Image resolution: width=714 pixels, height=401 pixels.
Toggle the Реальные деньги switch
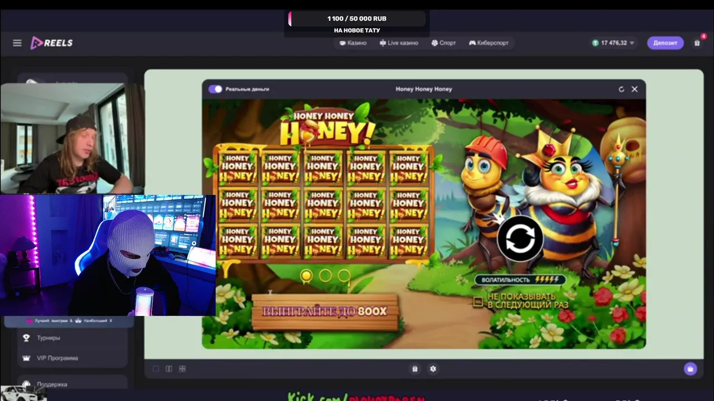215,89
